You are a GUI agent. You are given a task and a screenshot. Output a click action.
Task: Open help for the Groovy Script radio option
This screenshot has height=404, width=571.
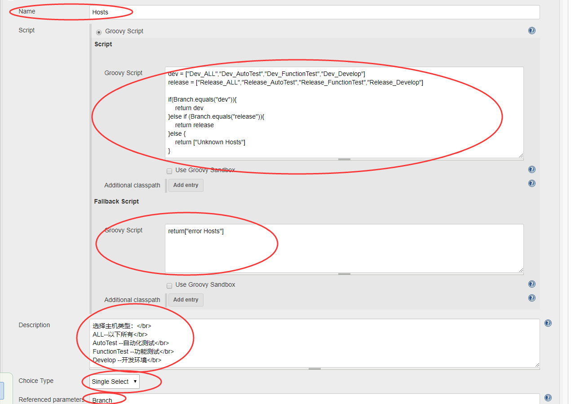(x=532, y=31)
